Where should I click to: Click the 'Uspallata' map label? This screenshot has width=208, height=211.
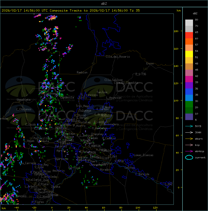pyautogui.click(x=23, y=100)
